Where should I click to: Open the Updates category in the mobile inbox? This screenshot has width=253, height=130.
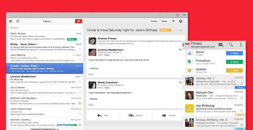click(x=214, y=71)
